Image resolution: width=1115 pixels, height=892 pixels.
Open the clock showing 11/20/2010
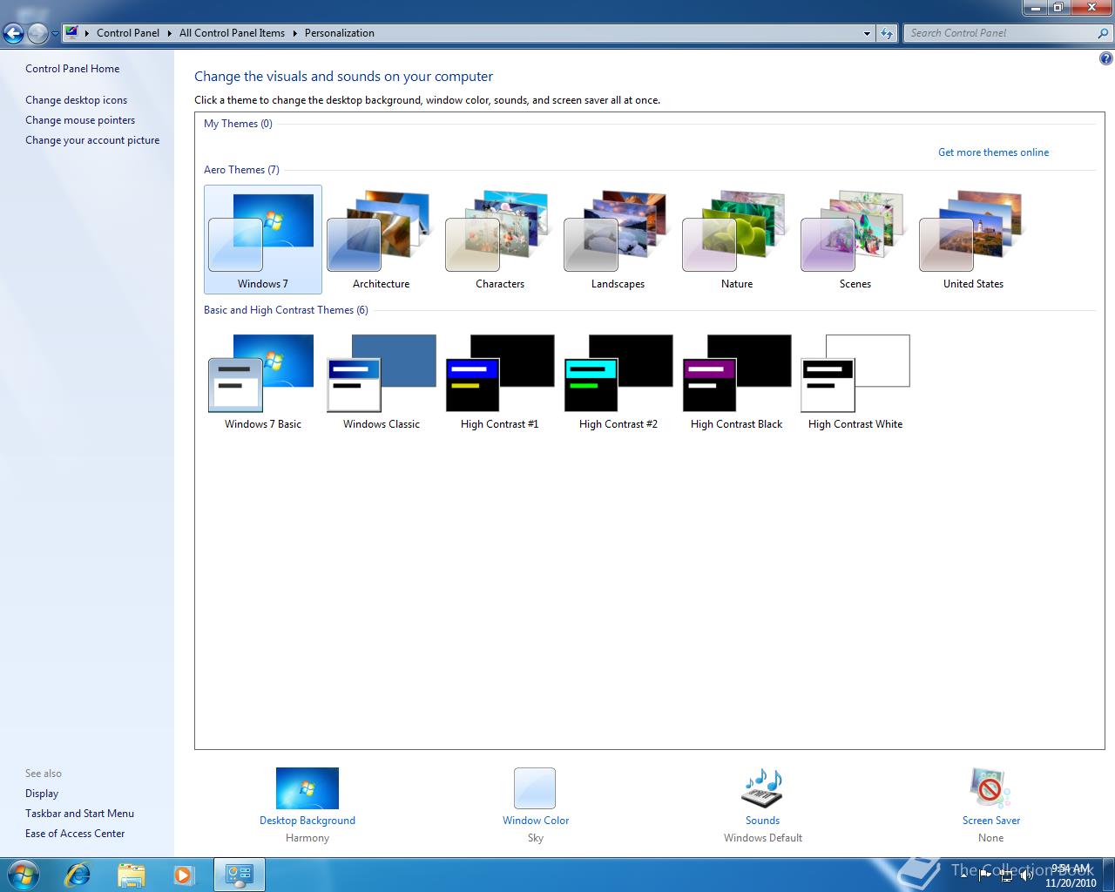(1071, 875)
